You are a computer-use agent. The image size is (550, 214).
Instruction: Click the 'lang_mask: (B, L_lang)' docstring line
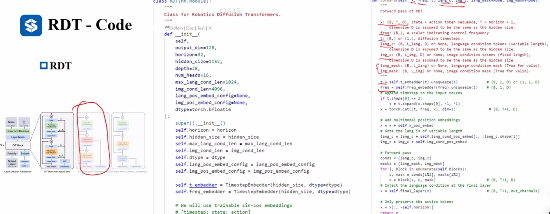461,66
